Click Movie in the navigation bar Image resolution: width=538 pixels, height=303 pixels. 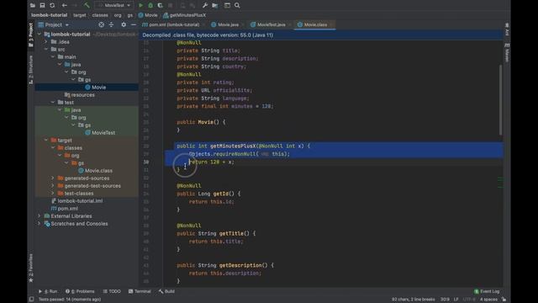tap(148, 15)
